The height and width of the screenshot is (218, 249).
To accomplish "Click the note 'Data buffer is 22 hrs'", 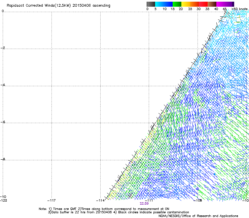I will pyautogui.click(x=69, y=212).
